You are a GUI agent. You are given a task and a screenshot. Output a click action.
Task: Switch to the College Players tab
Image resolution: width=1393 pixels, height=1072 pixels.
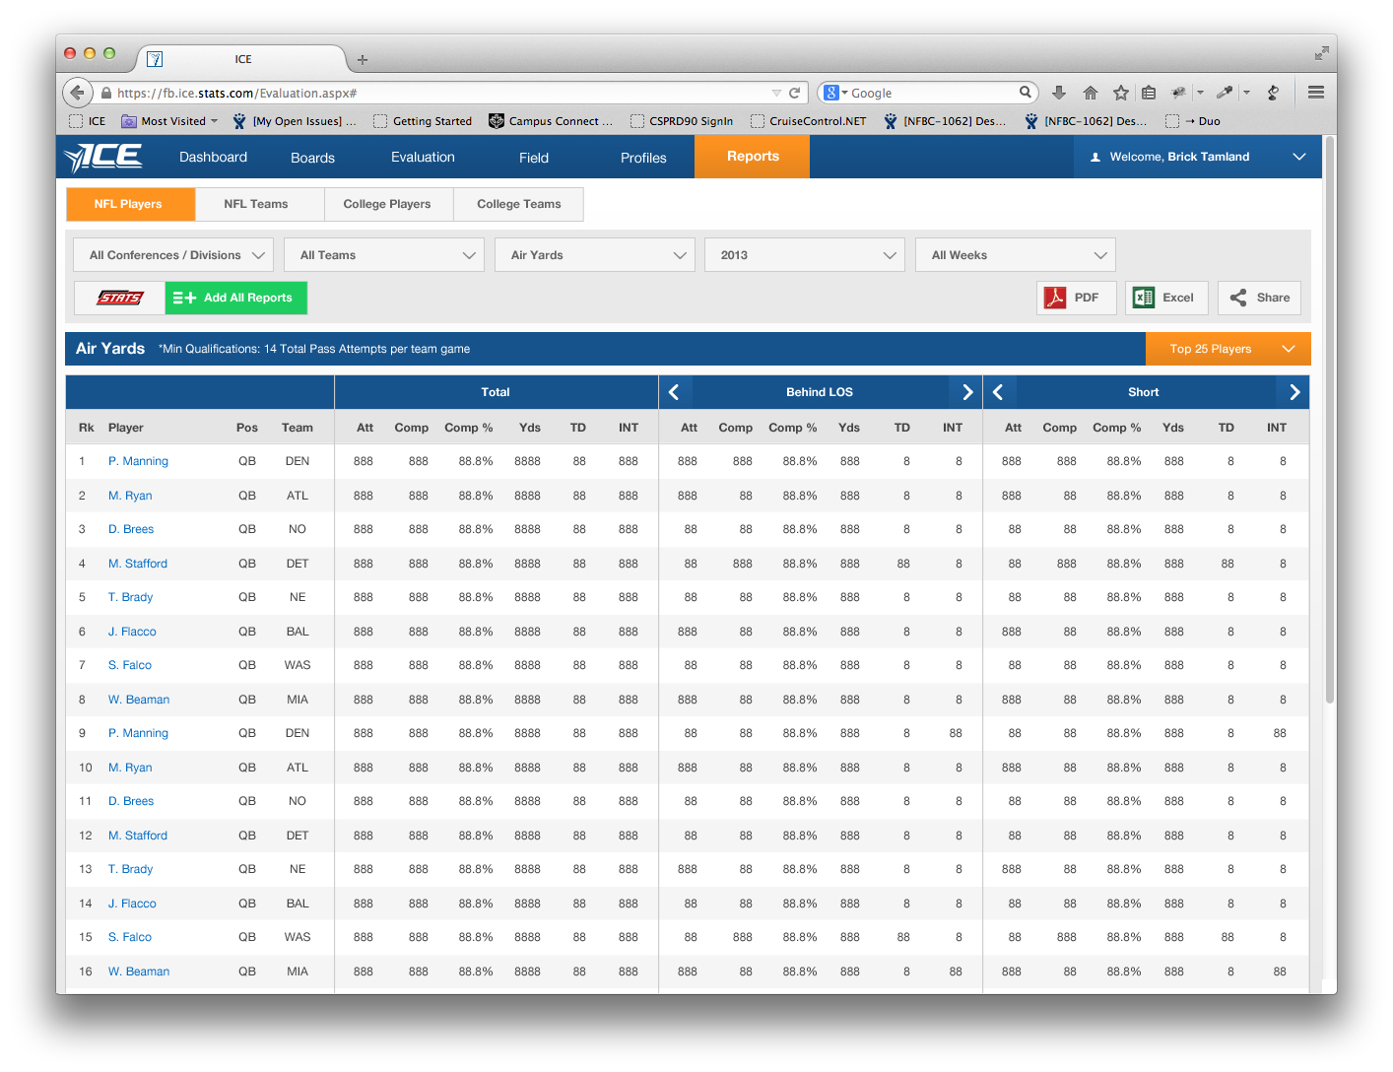click(387, 204)
